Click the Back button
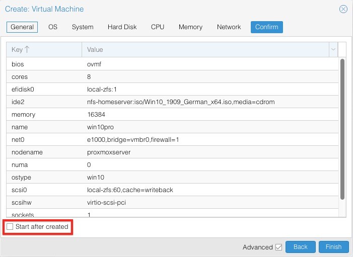The height and width of the screenshot is (257, 353). click(x=300, y=247)
